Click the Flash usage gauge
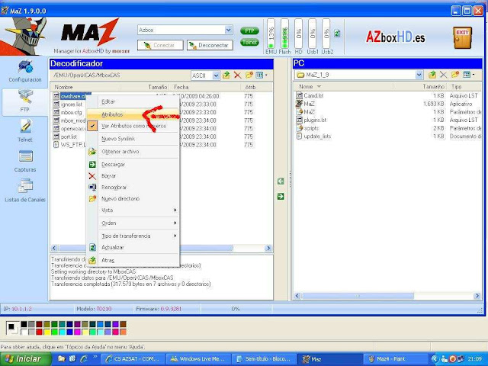 [284, 34]
